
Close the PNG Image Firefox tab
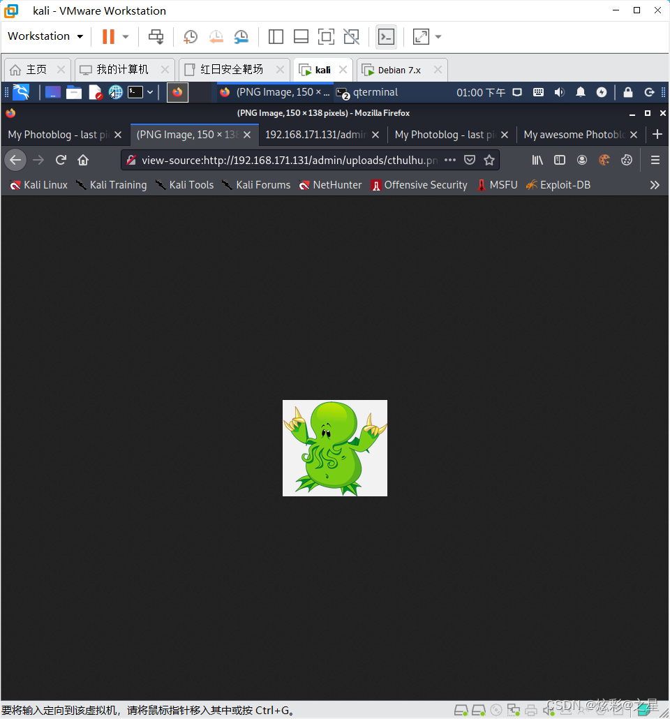click(x=247, y=134)
